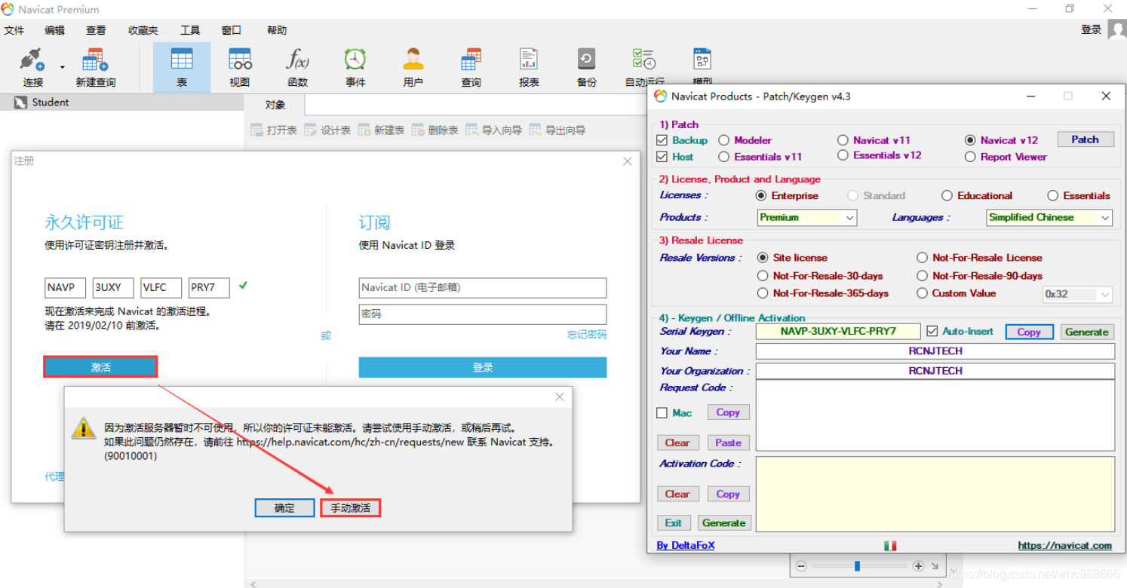
Task: Select the Not-For-Resale-30-days radio button
Action: pyautogui.click(x=763, y=276)
